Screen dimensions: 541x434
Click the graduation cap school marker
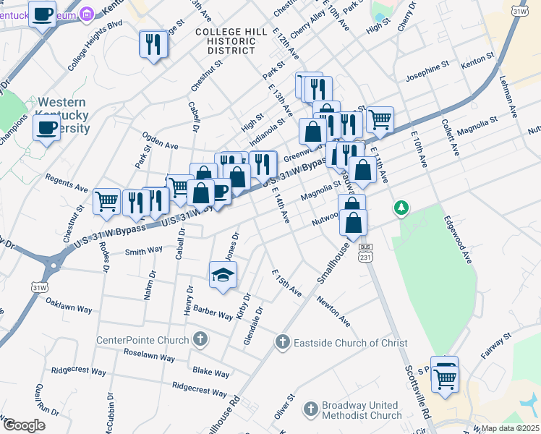pyautogui.click(x=223, y=275)
